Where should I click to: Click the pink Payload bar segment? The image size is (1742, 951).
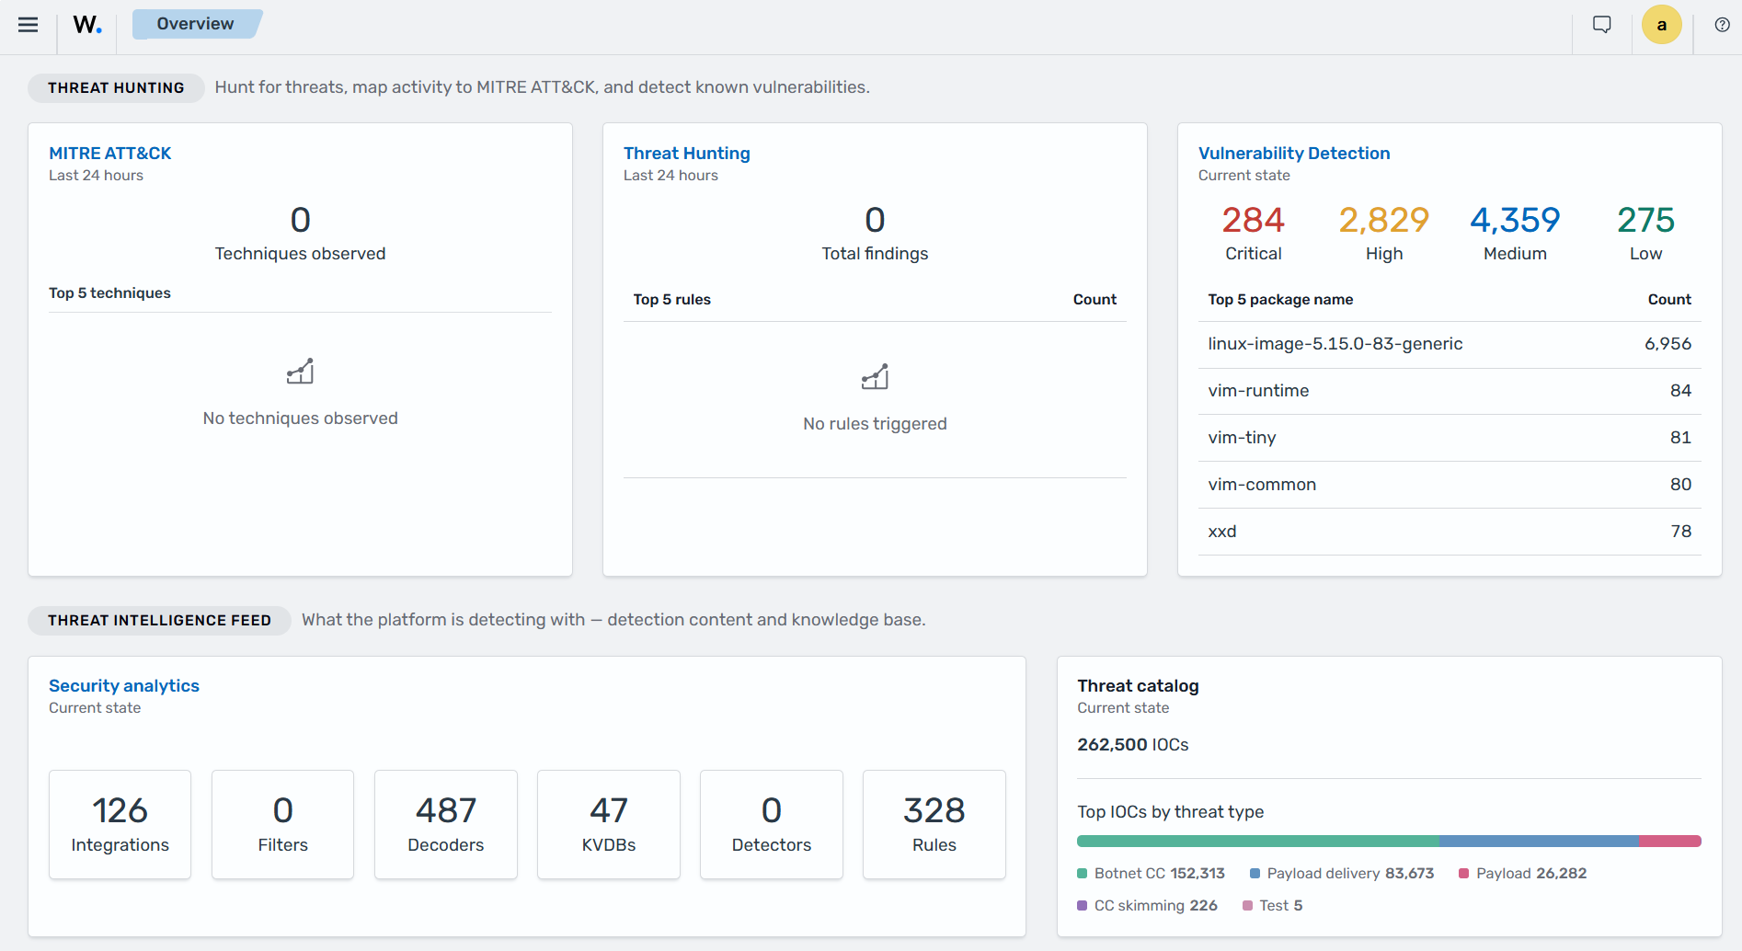pyautogui.click(x=1670, y=841)
